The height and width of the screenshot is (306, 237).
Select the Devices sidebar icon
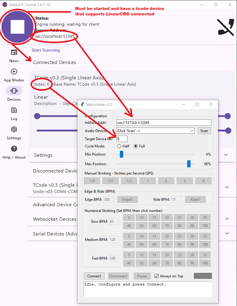pos(14,91)
